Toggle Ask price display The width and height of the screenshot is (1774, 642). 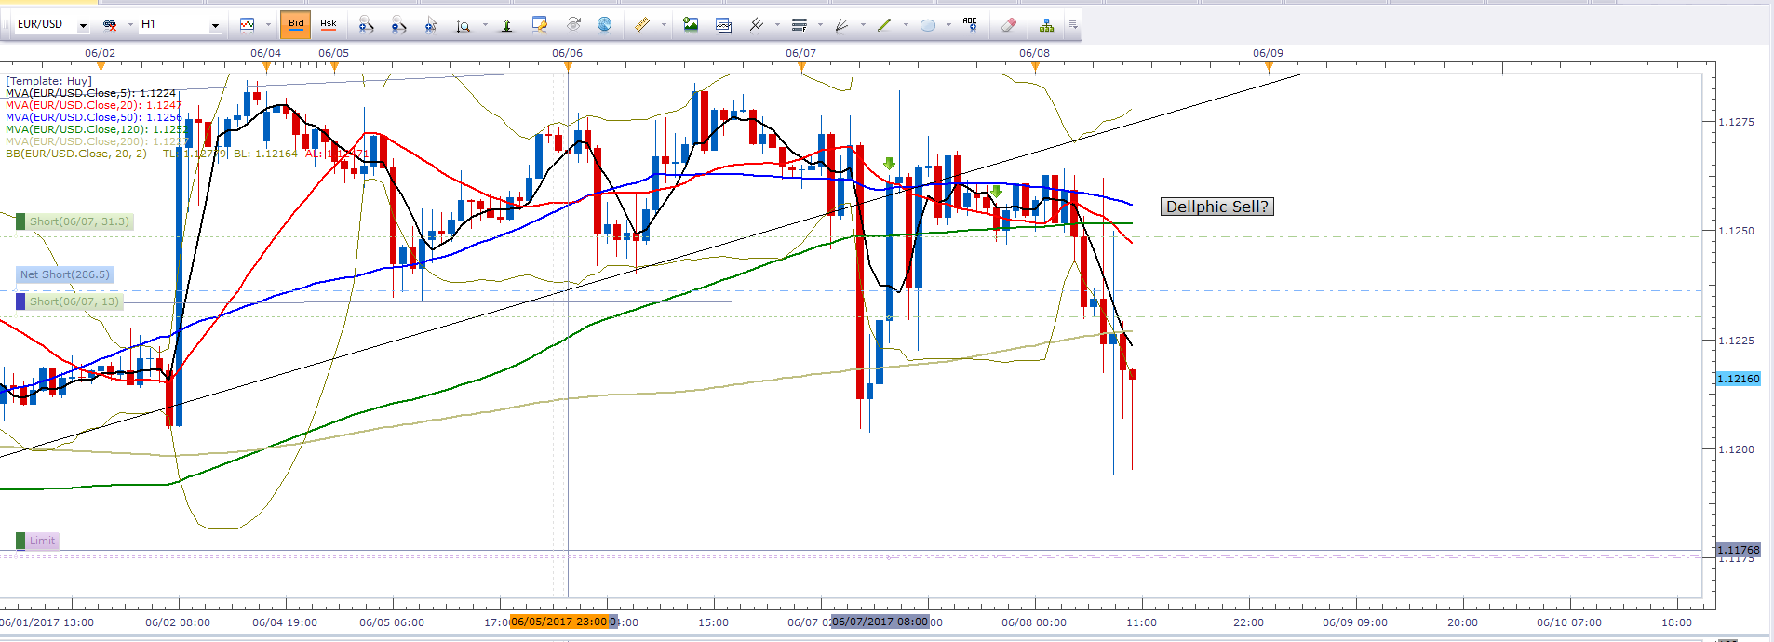[x=329, y=24]
